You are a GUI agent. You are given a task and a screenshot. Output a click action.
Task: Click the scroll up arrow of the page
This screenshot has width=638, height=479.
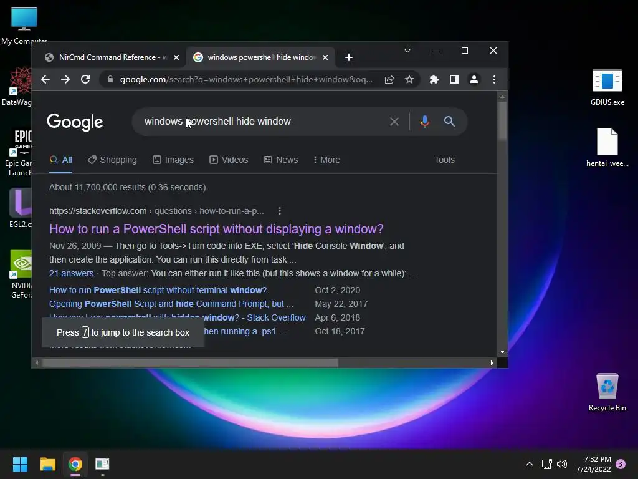click(503, 97)
